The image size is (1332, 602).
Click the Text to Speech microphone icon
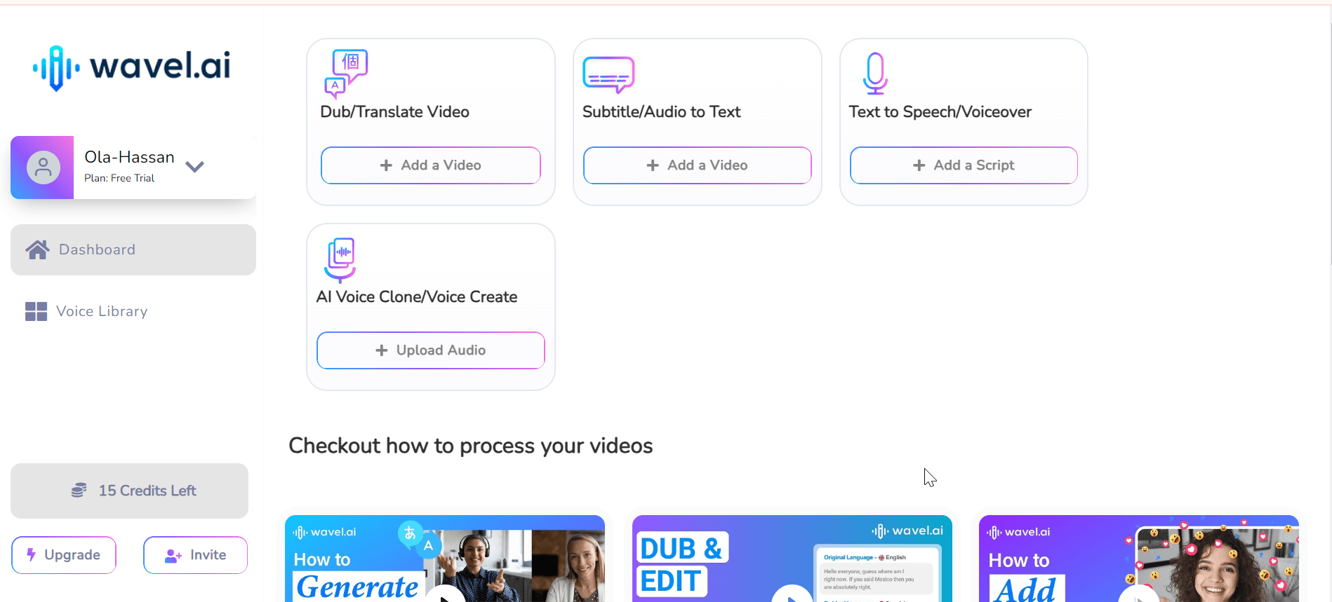point(875,73)
